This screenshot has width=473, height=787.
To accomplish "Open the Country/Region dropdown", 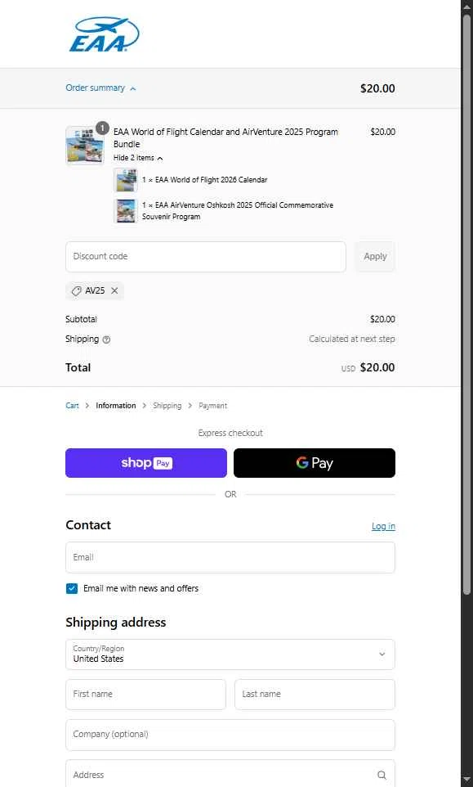I will pos(230,654).
